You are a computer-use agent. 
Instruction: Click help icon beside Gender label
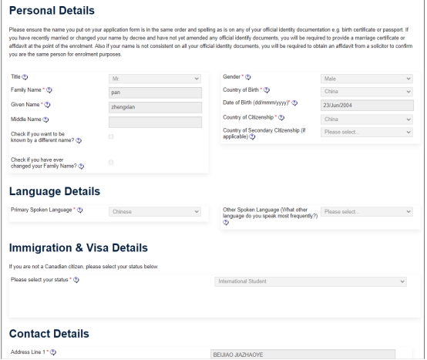248,77
